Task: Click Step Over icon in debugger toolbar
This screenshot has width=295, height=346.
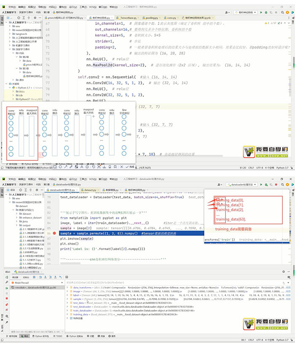Action: point(40,277)
